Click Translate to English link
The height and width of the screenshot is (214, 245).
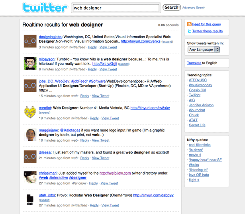click(x=194, y=63)
